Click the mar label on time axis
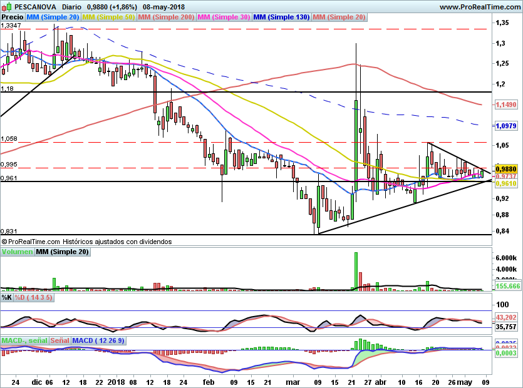Viewport: 523px width, 388px height. (293, 382)
